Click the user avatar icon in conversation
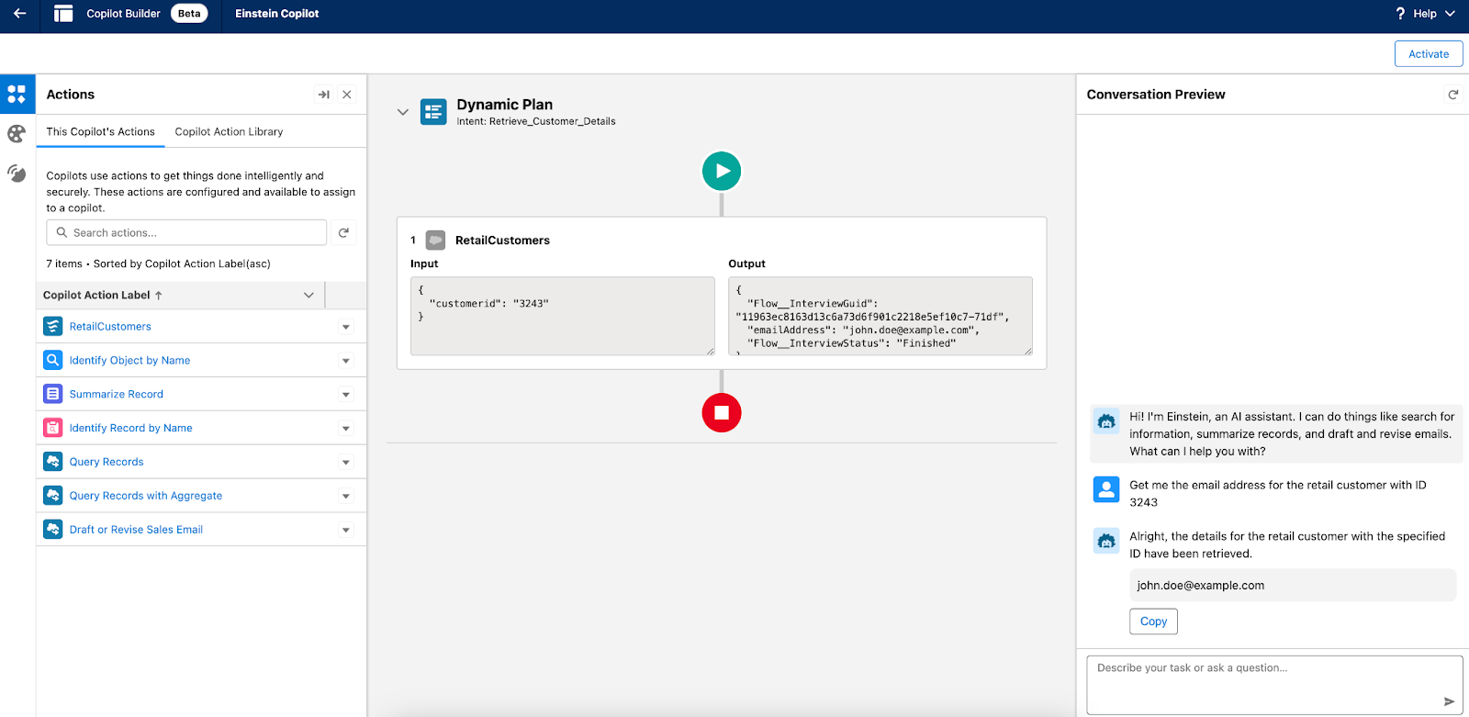 click(1106, 489)
